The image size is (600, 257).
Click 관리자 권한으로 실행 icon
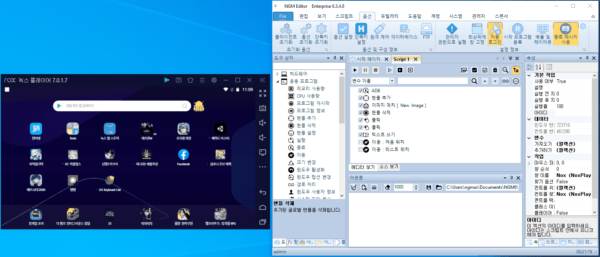(452, 34)
